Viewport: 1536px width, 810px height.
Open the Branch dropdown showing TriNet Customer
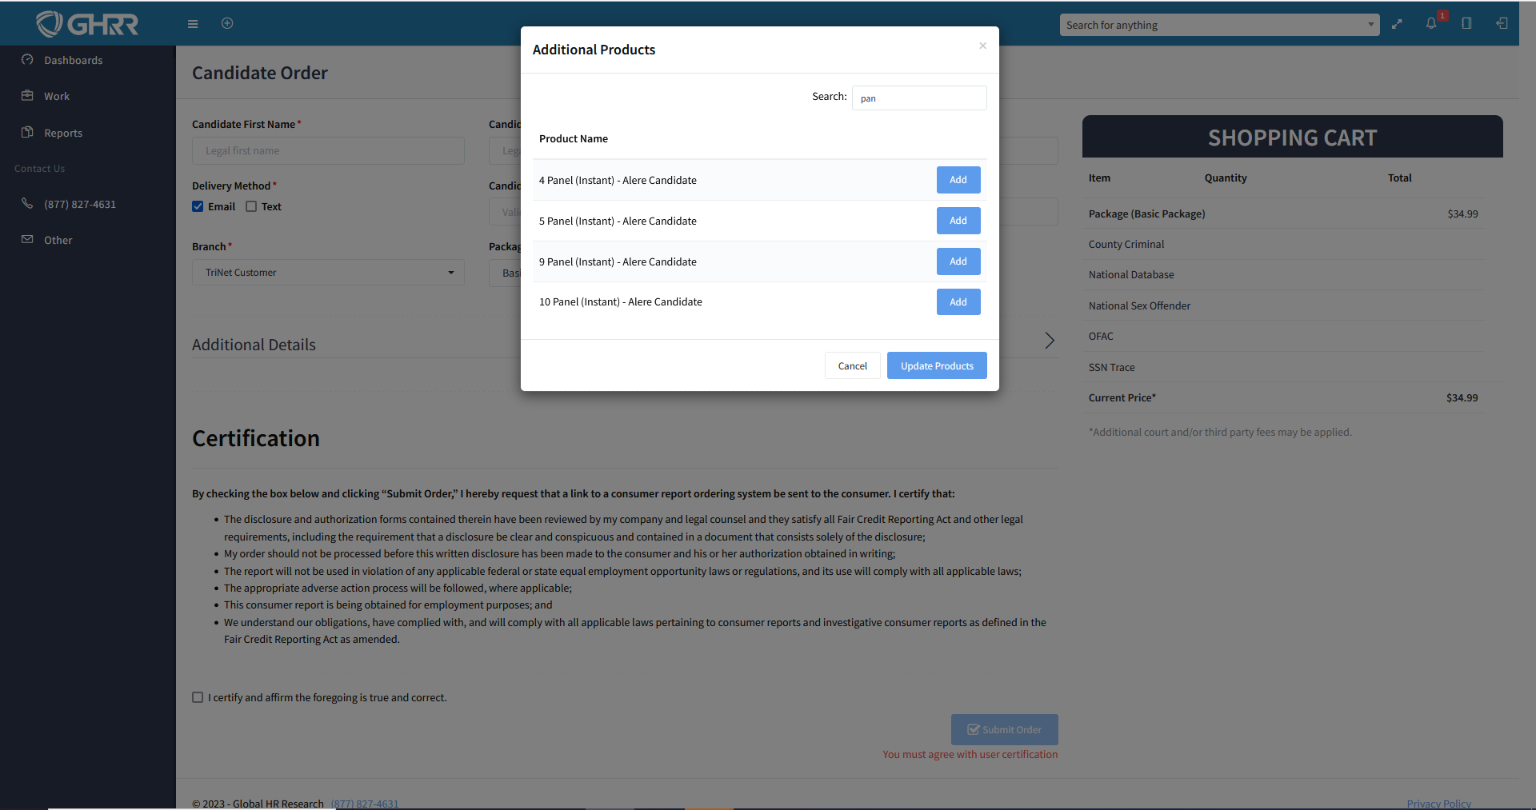tap(328, 273)
